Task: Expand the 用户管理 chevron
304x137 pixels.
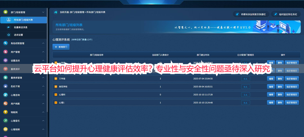Action: pos(43,52)
